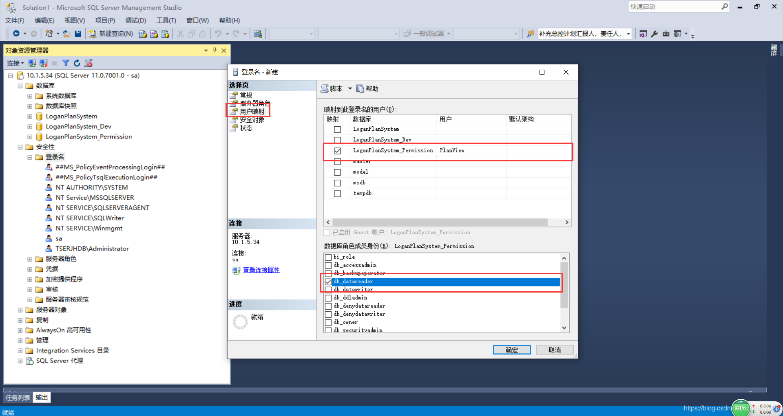Image resolution: width=783 pixels, height=416 pixels.
Task: Check the db_owner role checkbox
Action: (x=328, y=322)
